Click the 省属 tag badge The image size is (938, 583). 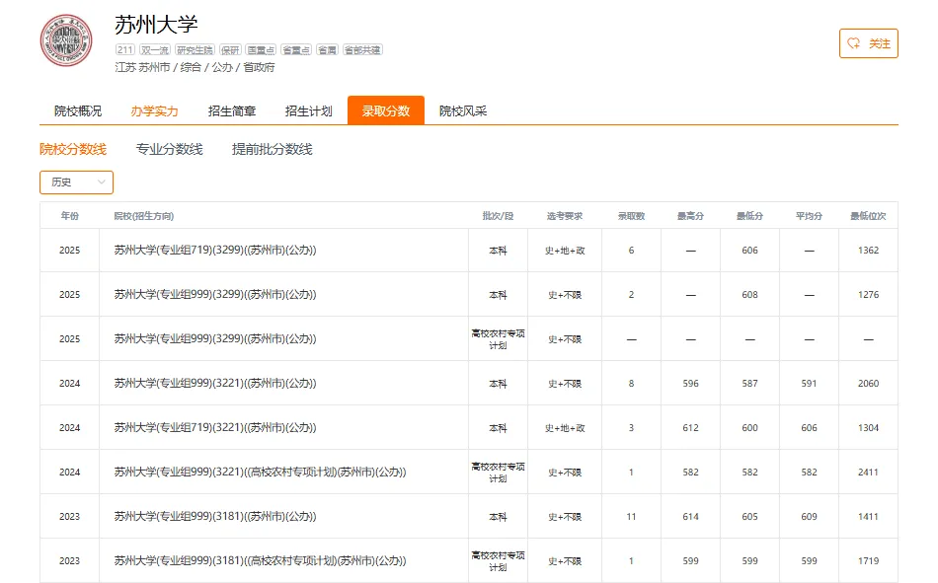click(x=327, y=50)
